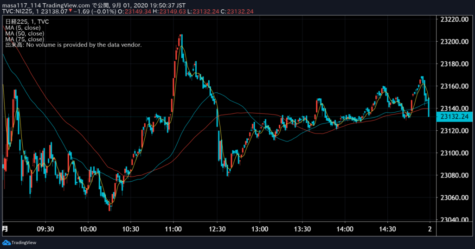The height and width of the screenshot is (249, 475).
Task: Click the 13:30 time axis label
Action: [302, 229]
